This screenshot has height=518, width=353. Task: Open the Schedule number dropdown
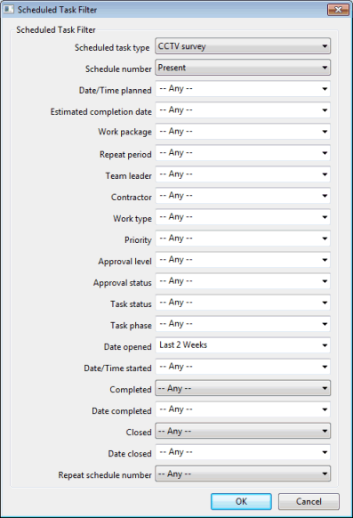click(243, 68)
